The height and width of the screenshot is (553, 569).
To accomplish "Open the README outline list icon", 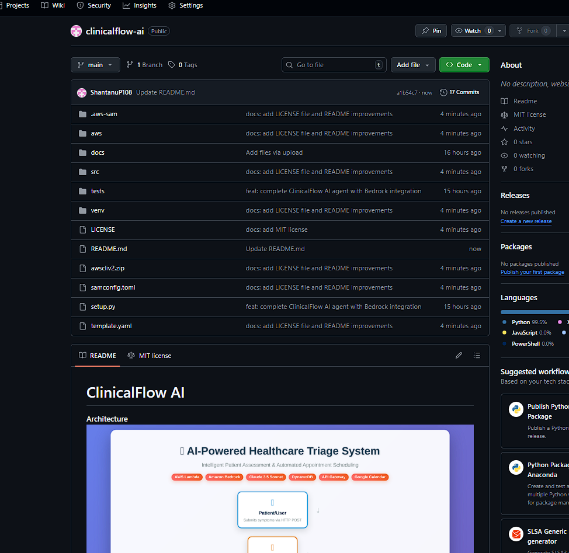I will [477, 356].
